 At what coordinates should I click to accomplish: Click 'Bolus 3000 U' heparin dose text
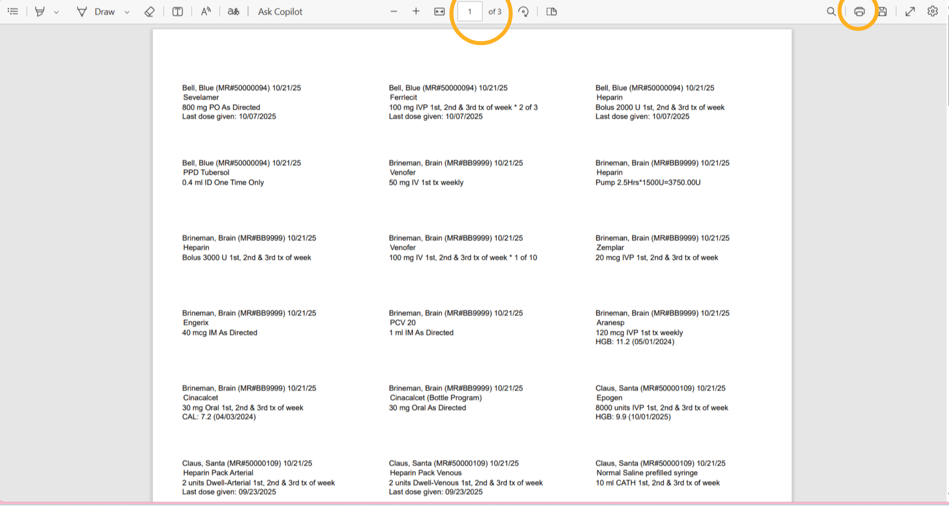coord(204,257)
